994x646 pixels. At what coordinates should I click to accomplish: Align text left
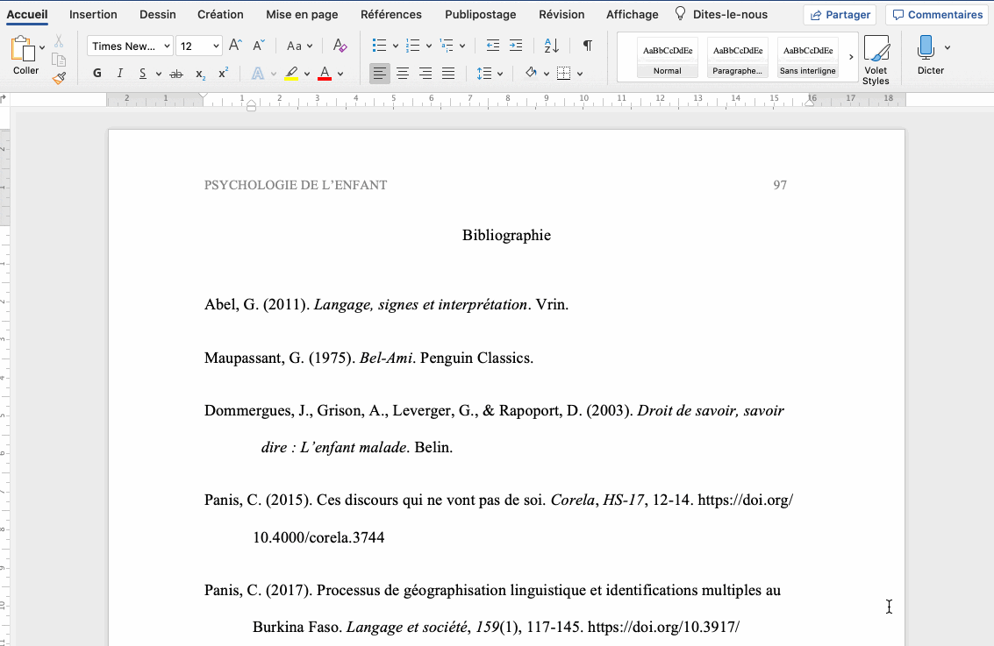pos(379,74)
